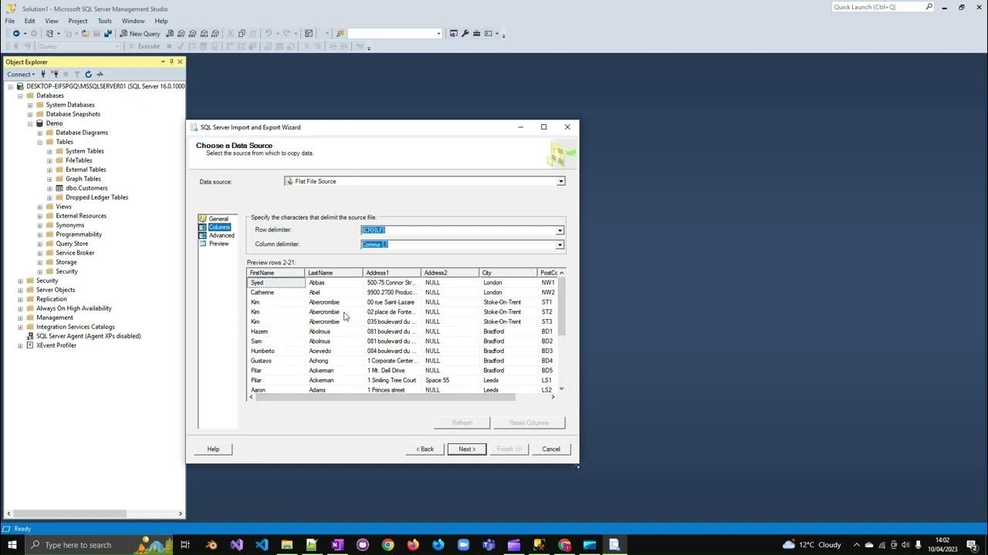Click the City column header in preview

508,273
